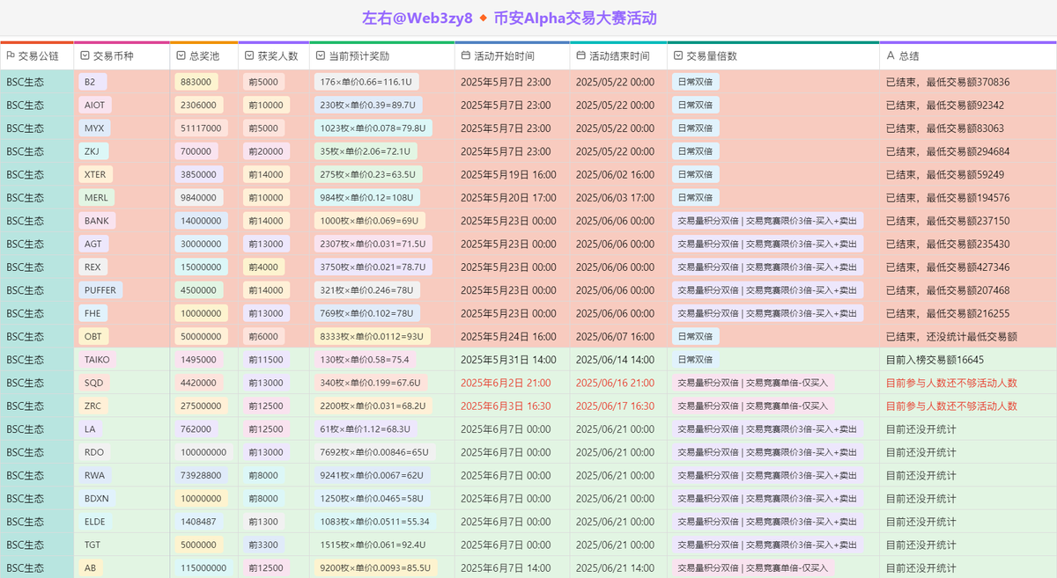
Task: Click the RWA token tag
Action: [94, 475]
